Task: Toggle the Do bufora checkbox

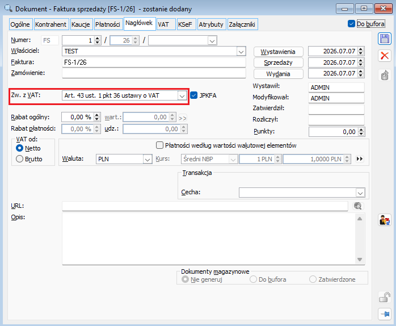Action: [351, 24]
